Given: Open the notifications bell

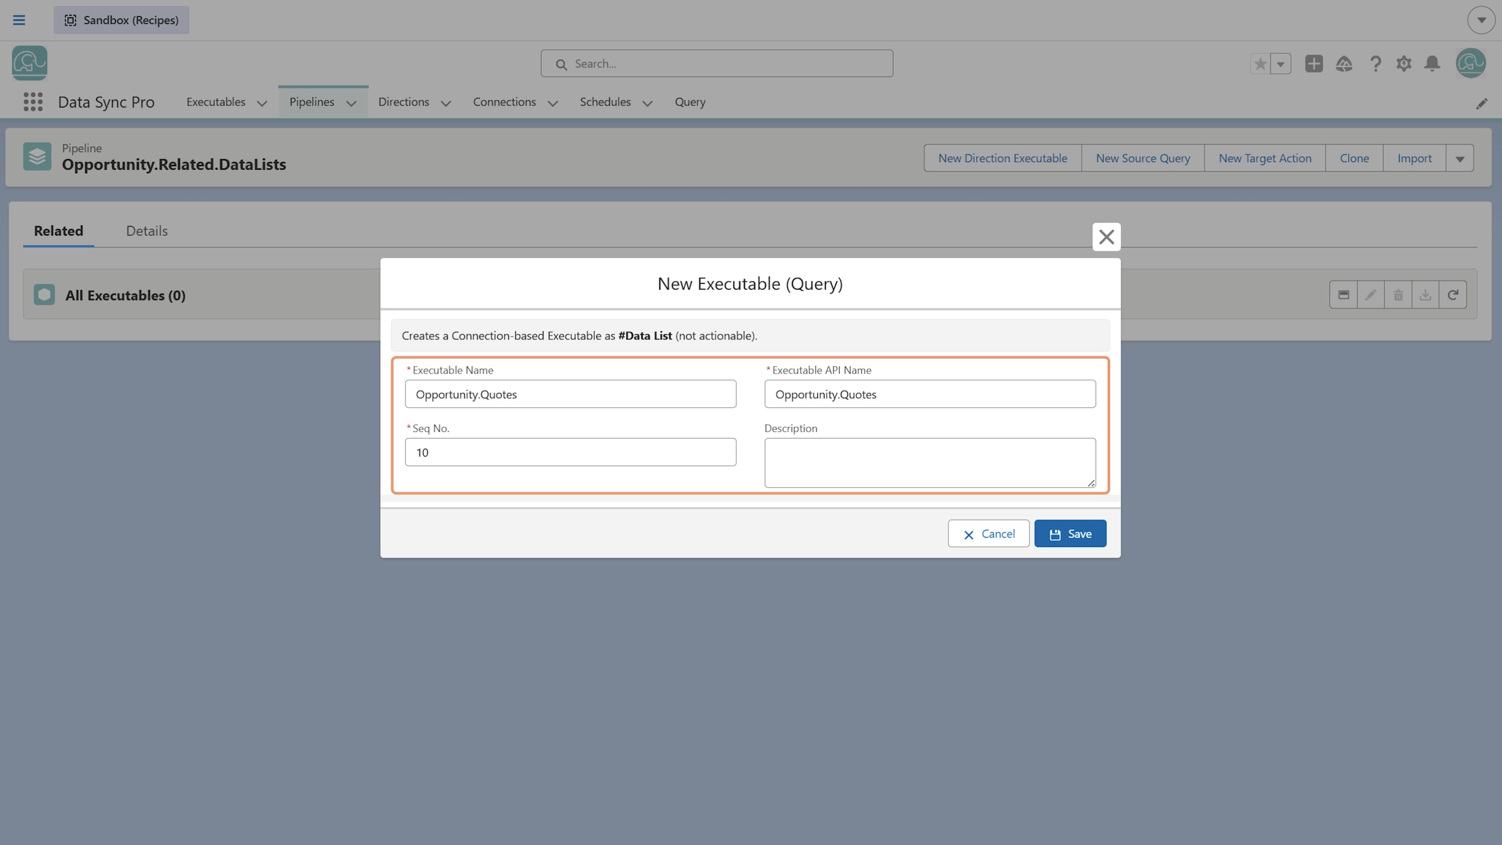Looking at the screenshot, I should pyautogui.click(x=1433, y=63).
